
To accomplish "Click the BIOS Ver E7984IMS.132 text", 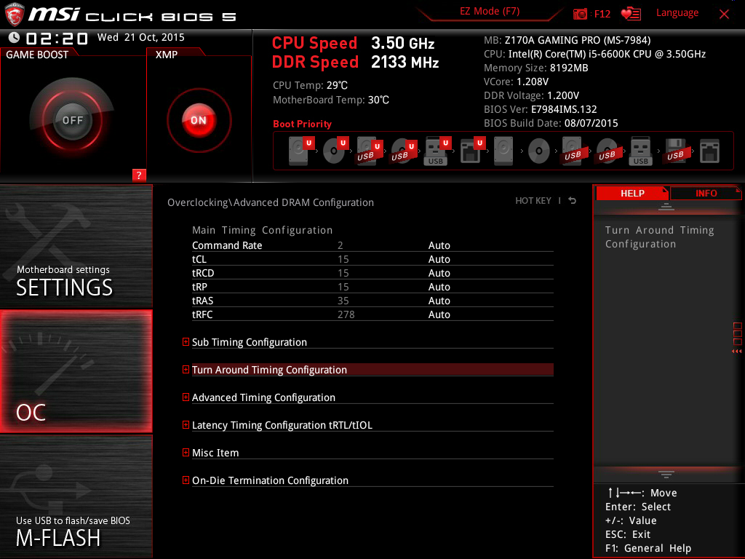I will point(541,109).
